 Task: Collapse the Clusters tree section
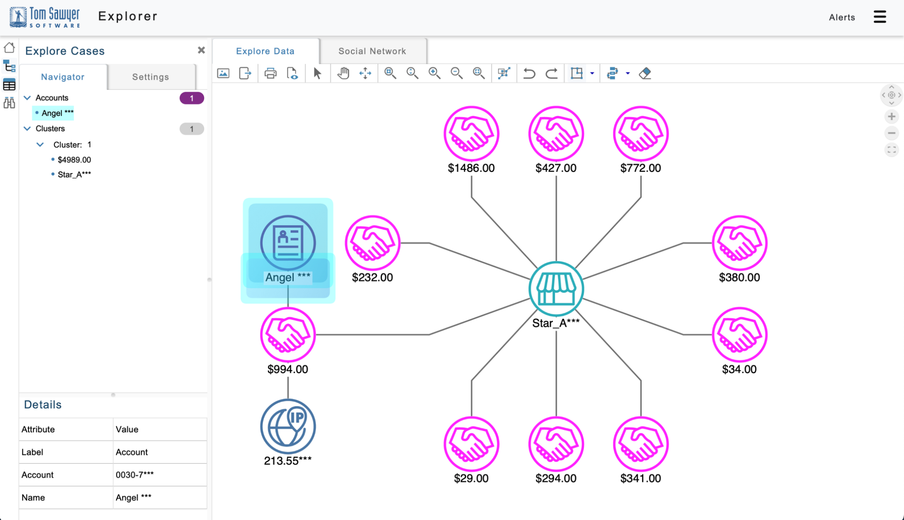coord(27,128)
